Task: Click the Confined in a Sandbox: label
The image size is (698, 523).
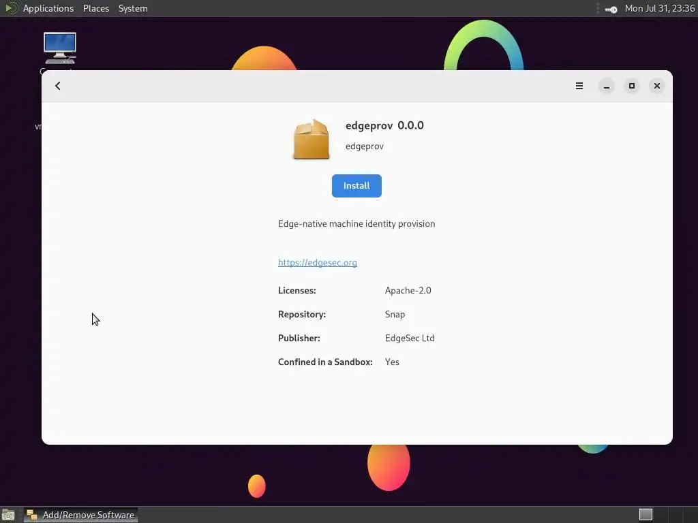Action: (325, 362)
